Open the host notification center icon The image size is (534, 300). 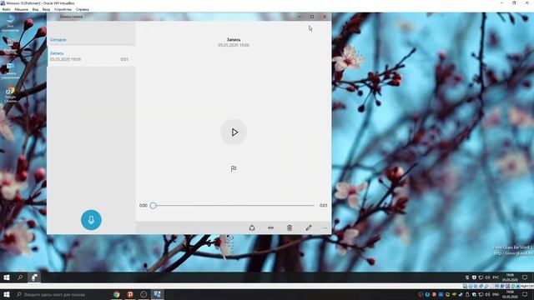(525, 294)
